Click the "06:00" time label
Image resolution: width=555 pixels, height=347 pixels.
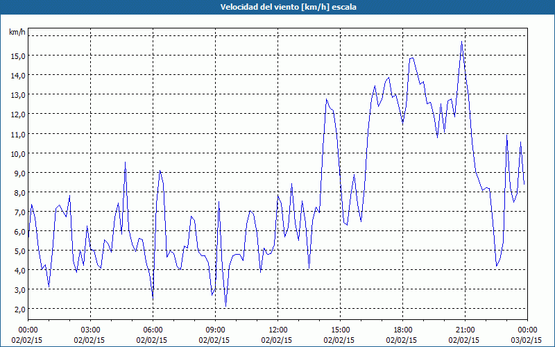pos(153,330)
